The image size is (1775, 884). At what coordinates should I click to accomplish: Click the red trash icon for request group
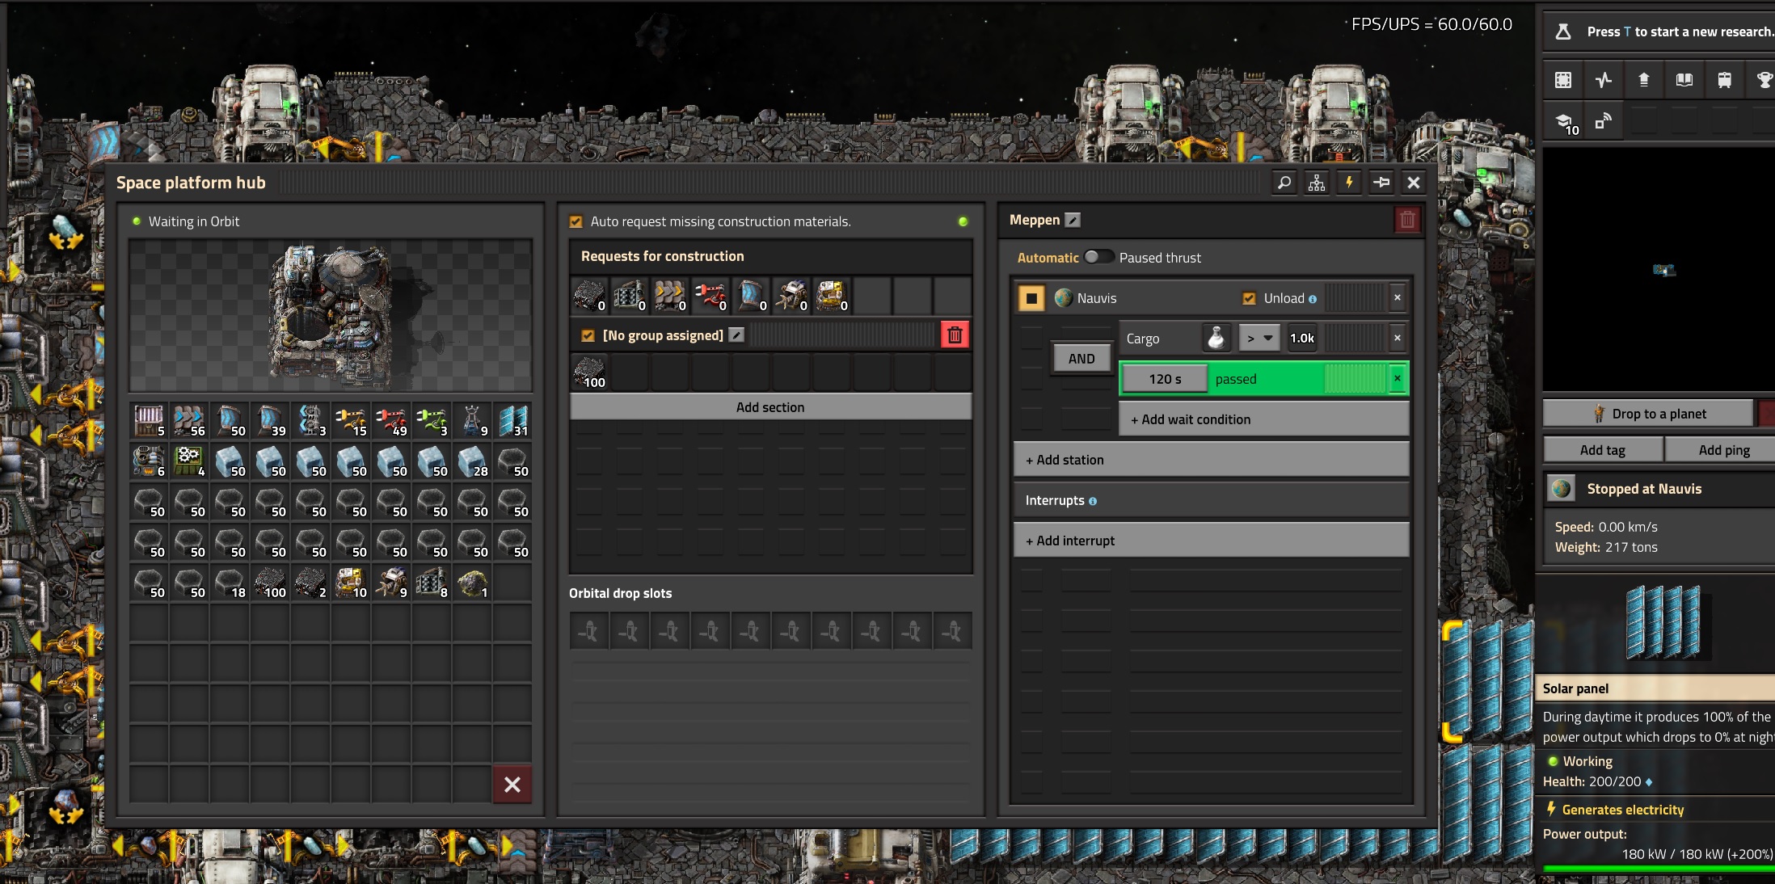[955, 335]
